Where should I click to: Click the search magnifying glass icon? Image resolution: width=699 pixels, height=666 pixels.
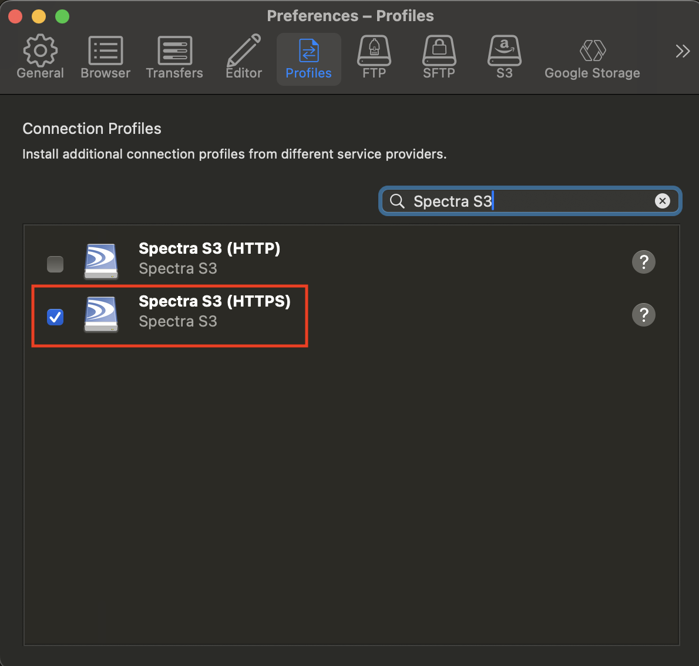pyautogui.click(x=398, y=201)
